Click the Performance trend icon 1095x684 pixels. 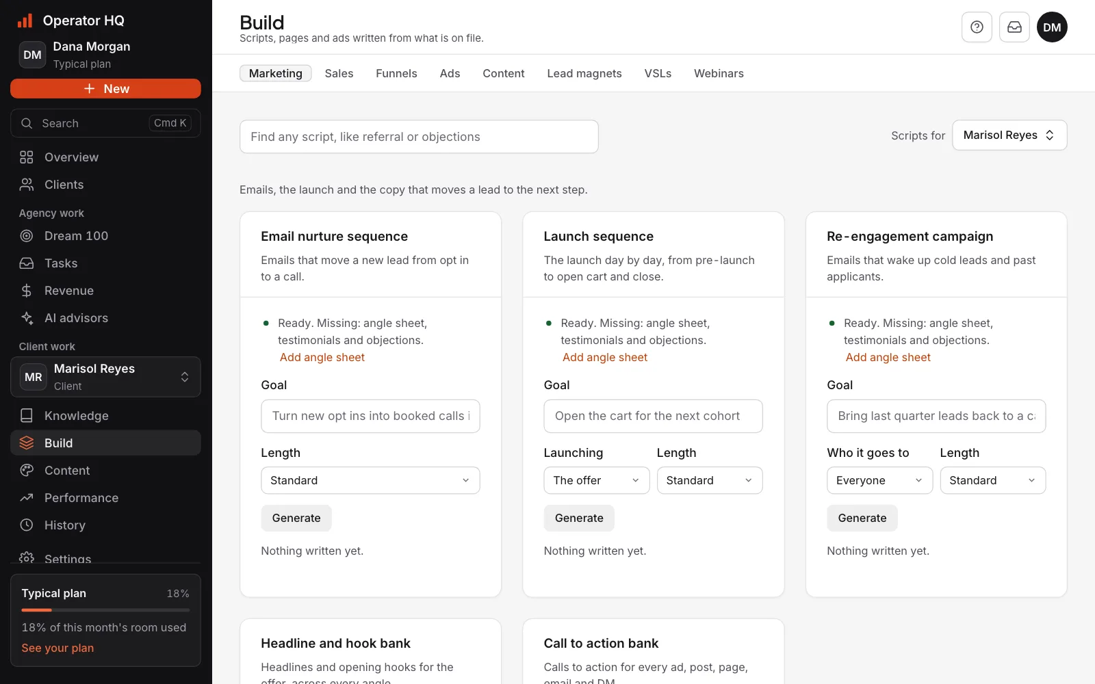tap(27, 498)
